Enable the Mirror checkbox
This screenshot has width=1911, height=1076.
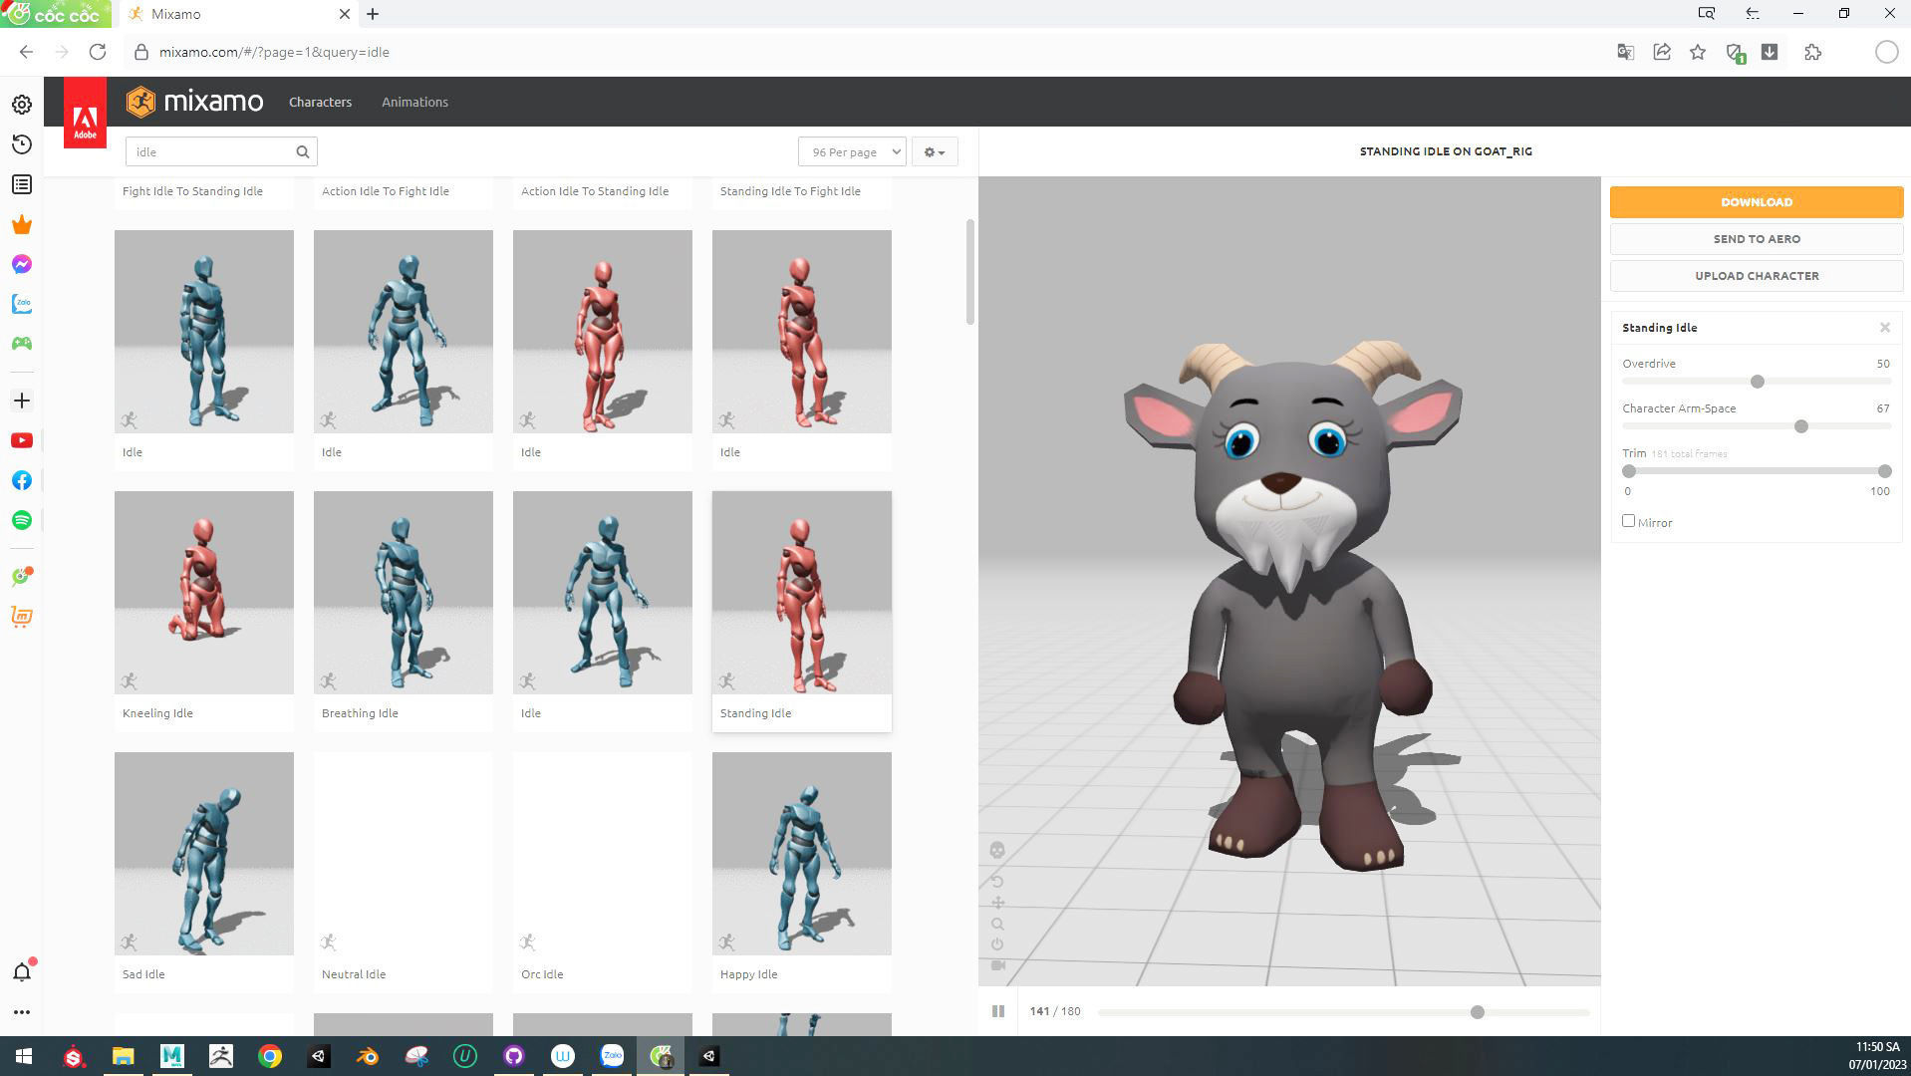[1628, 521]
